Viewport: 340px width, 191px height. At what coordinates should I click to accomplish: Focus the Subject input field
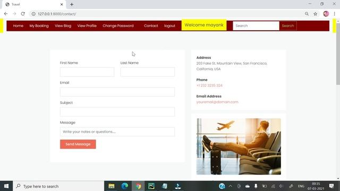(x=117, y=112)
